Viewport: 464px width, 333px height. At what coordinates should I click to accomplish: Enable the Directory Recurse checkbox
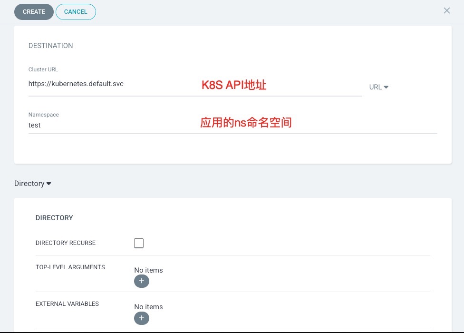click(x=139, y=243)
